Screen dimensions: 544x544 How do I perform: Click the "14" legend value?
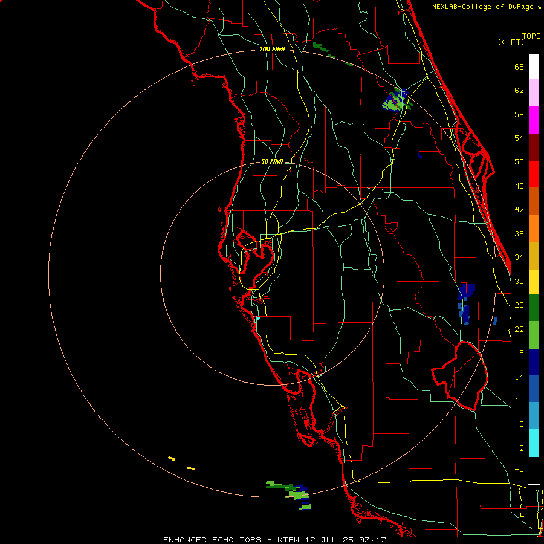point(519,377)
